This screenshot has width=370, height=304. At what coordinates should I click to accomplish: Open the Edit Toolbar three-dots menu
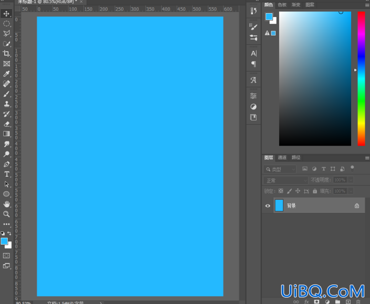[x=6, y=224]
